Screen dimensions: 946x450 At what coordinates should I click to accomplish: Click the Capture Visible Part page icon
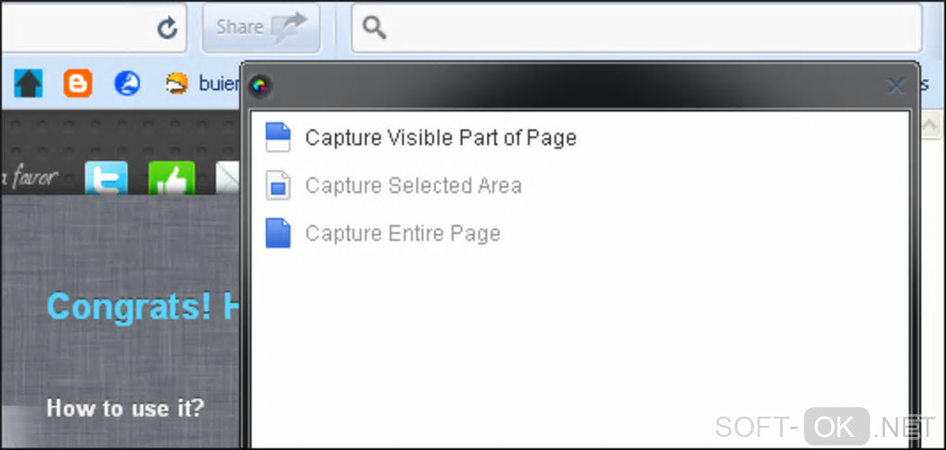(x=278, y=137)
